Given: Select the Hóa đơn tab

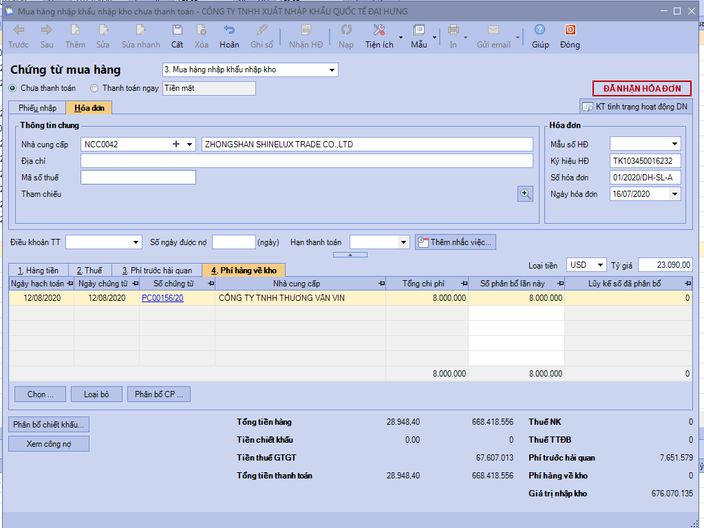Looking at the screenshot, I should pyautogui.click(x=89, y=108).
